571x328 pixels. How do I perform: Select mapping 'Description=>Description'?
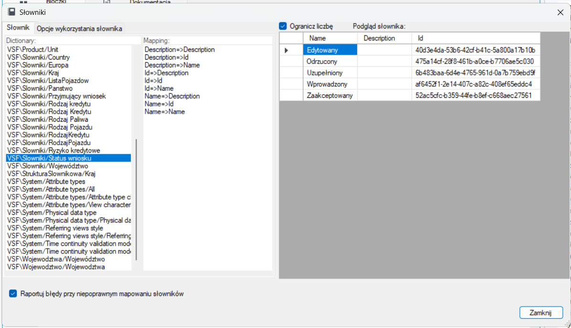(x=180, y=50)
